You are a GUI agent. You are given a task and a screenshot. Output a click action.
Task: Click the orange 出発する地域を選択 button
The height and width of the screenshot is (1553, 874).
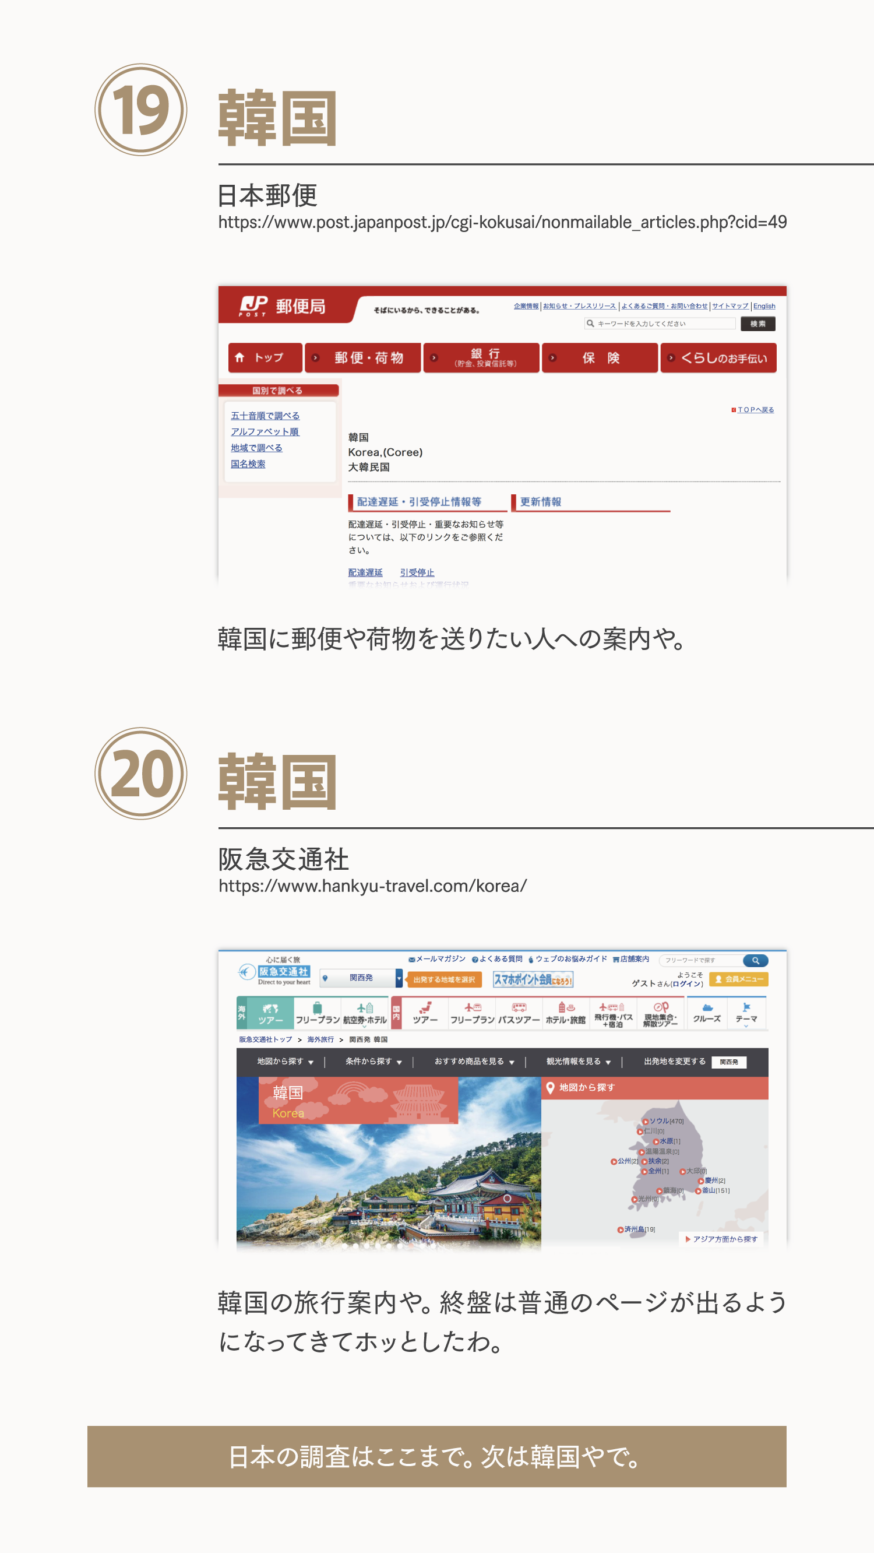point(444,980)
